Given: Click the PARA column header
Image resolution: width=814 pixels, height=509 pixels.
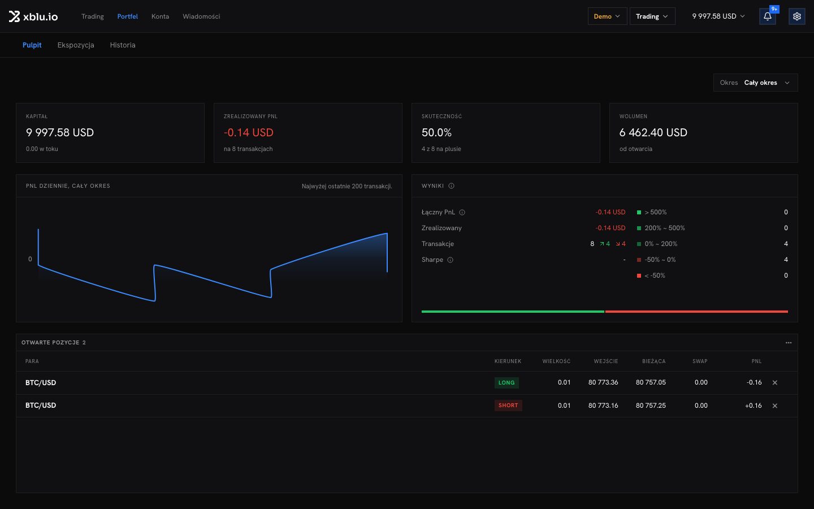Looking at the screenshot, I should [32, 361].
